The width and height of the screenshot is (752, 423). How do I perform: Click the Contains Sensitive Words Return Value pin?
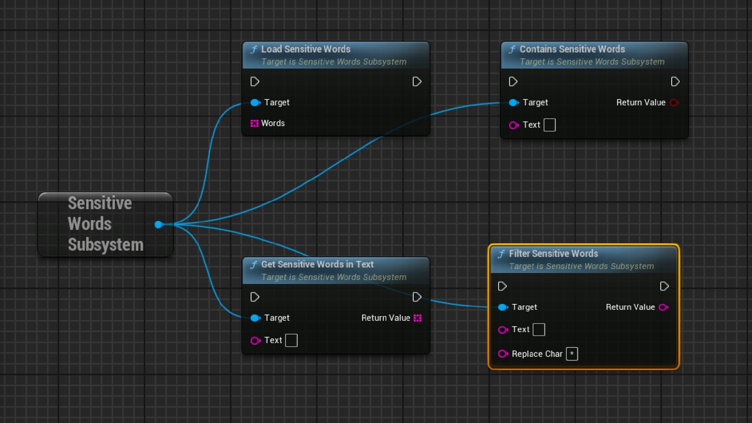point(674,103)
